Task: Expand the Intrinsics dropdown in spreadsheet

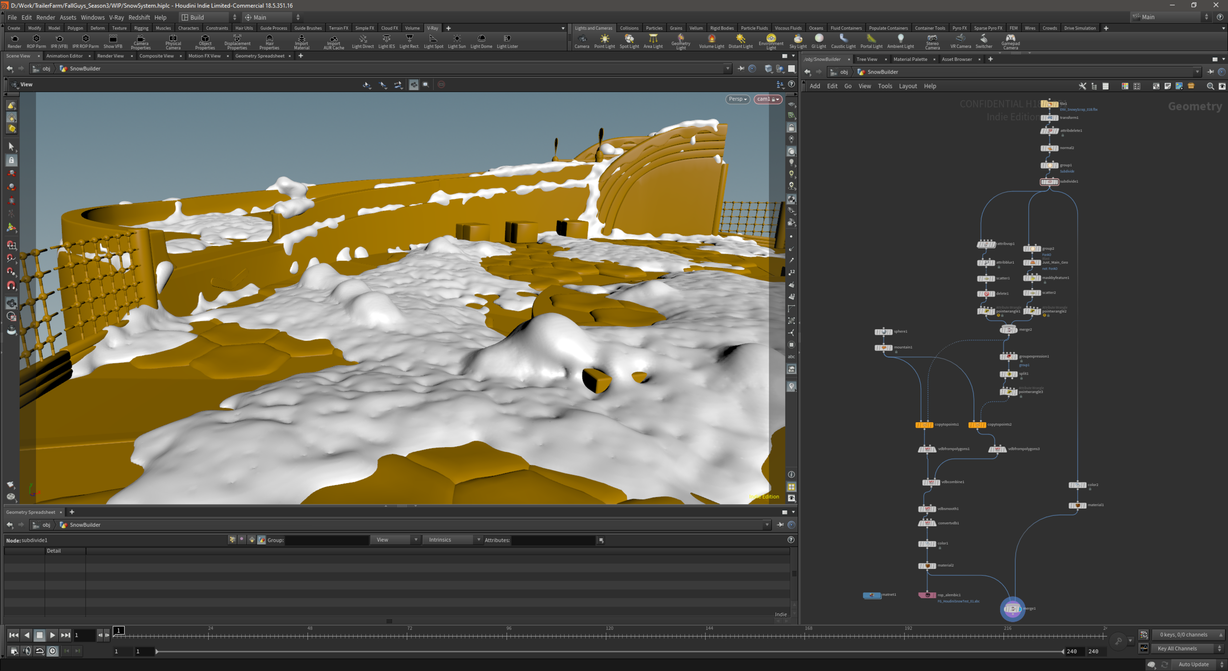Action: [452, 540]
